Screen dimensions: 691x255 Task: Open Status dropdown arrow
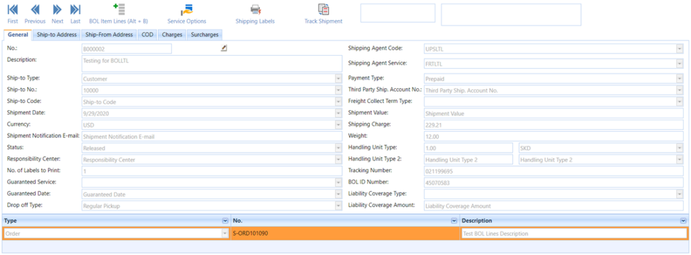click(x=339, y=148)
